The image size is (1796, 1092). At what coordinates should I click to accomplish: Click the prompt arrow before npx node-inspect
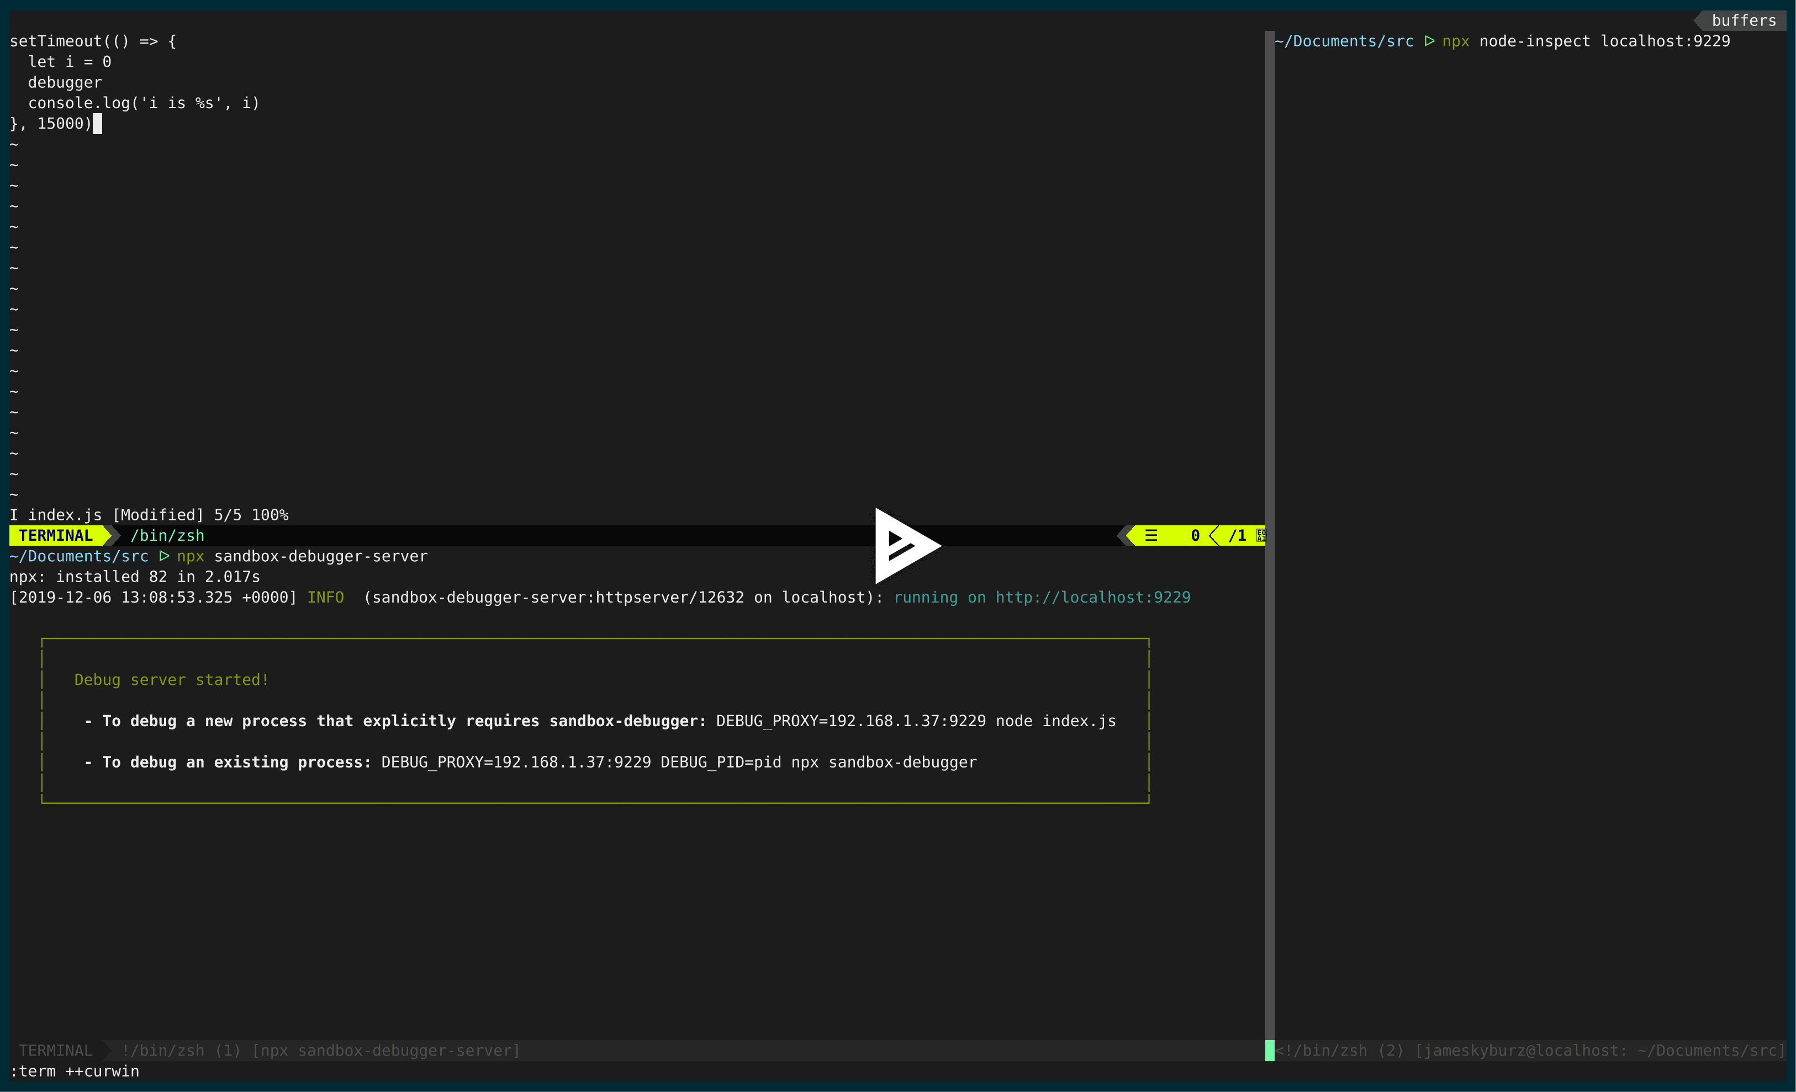pos(1429,41)
